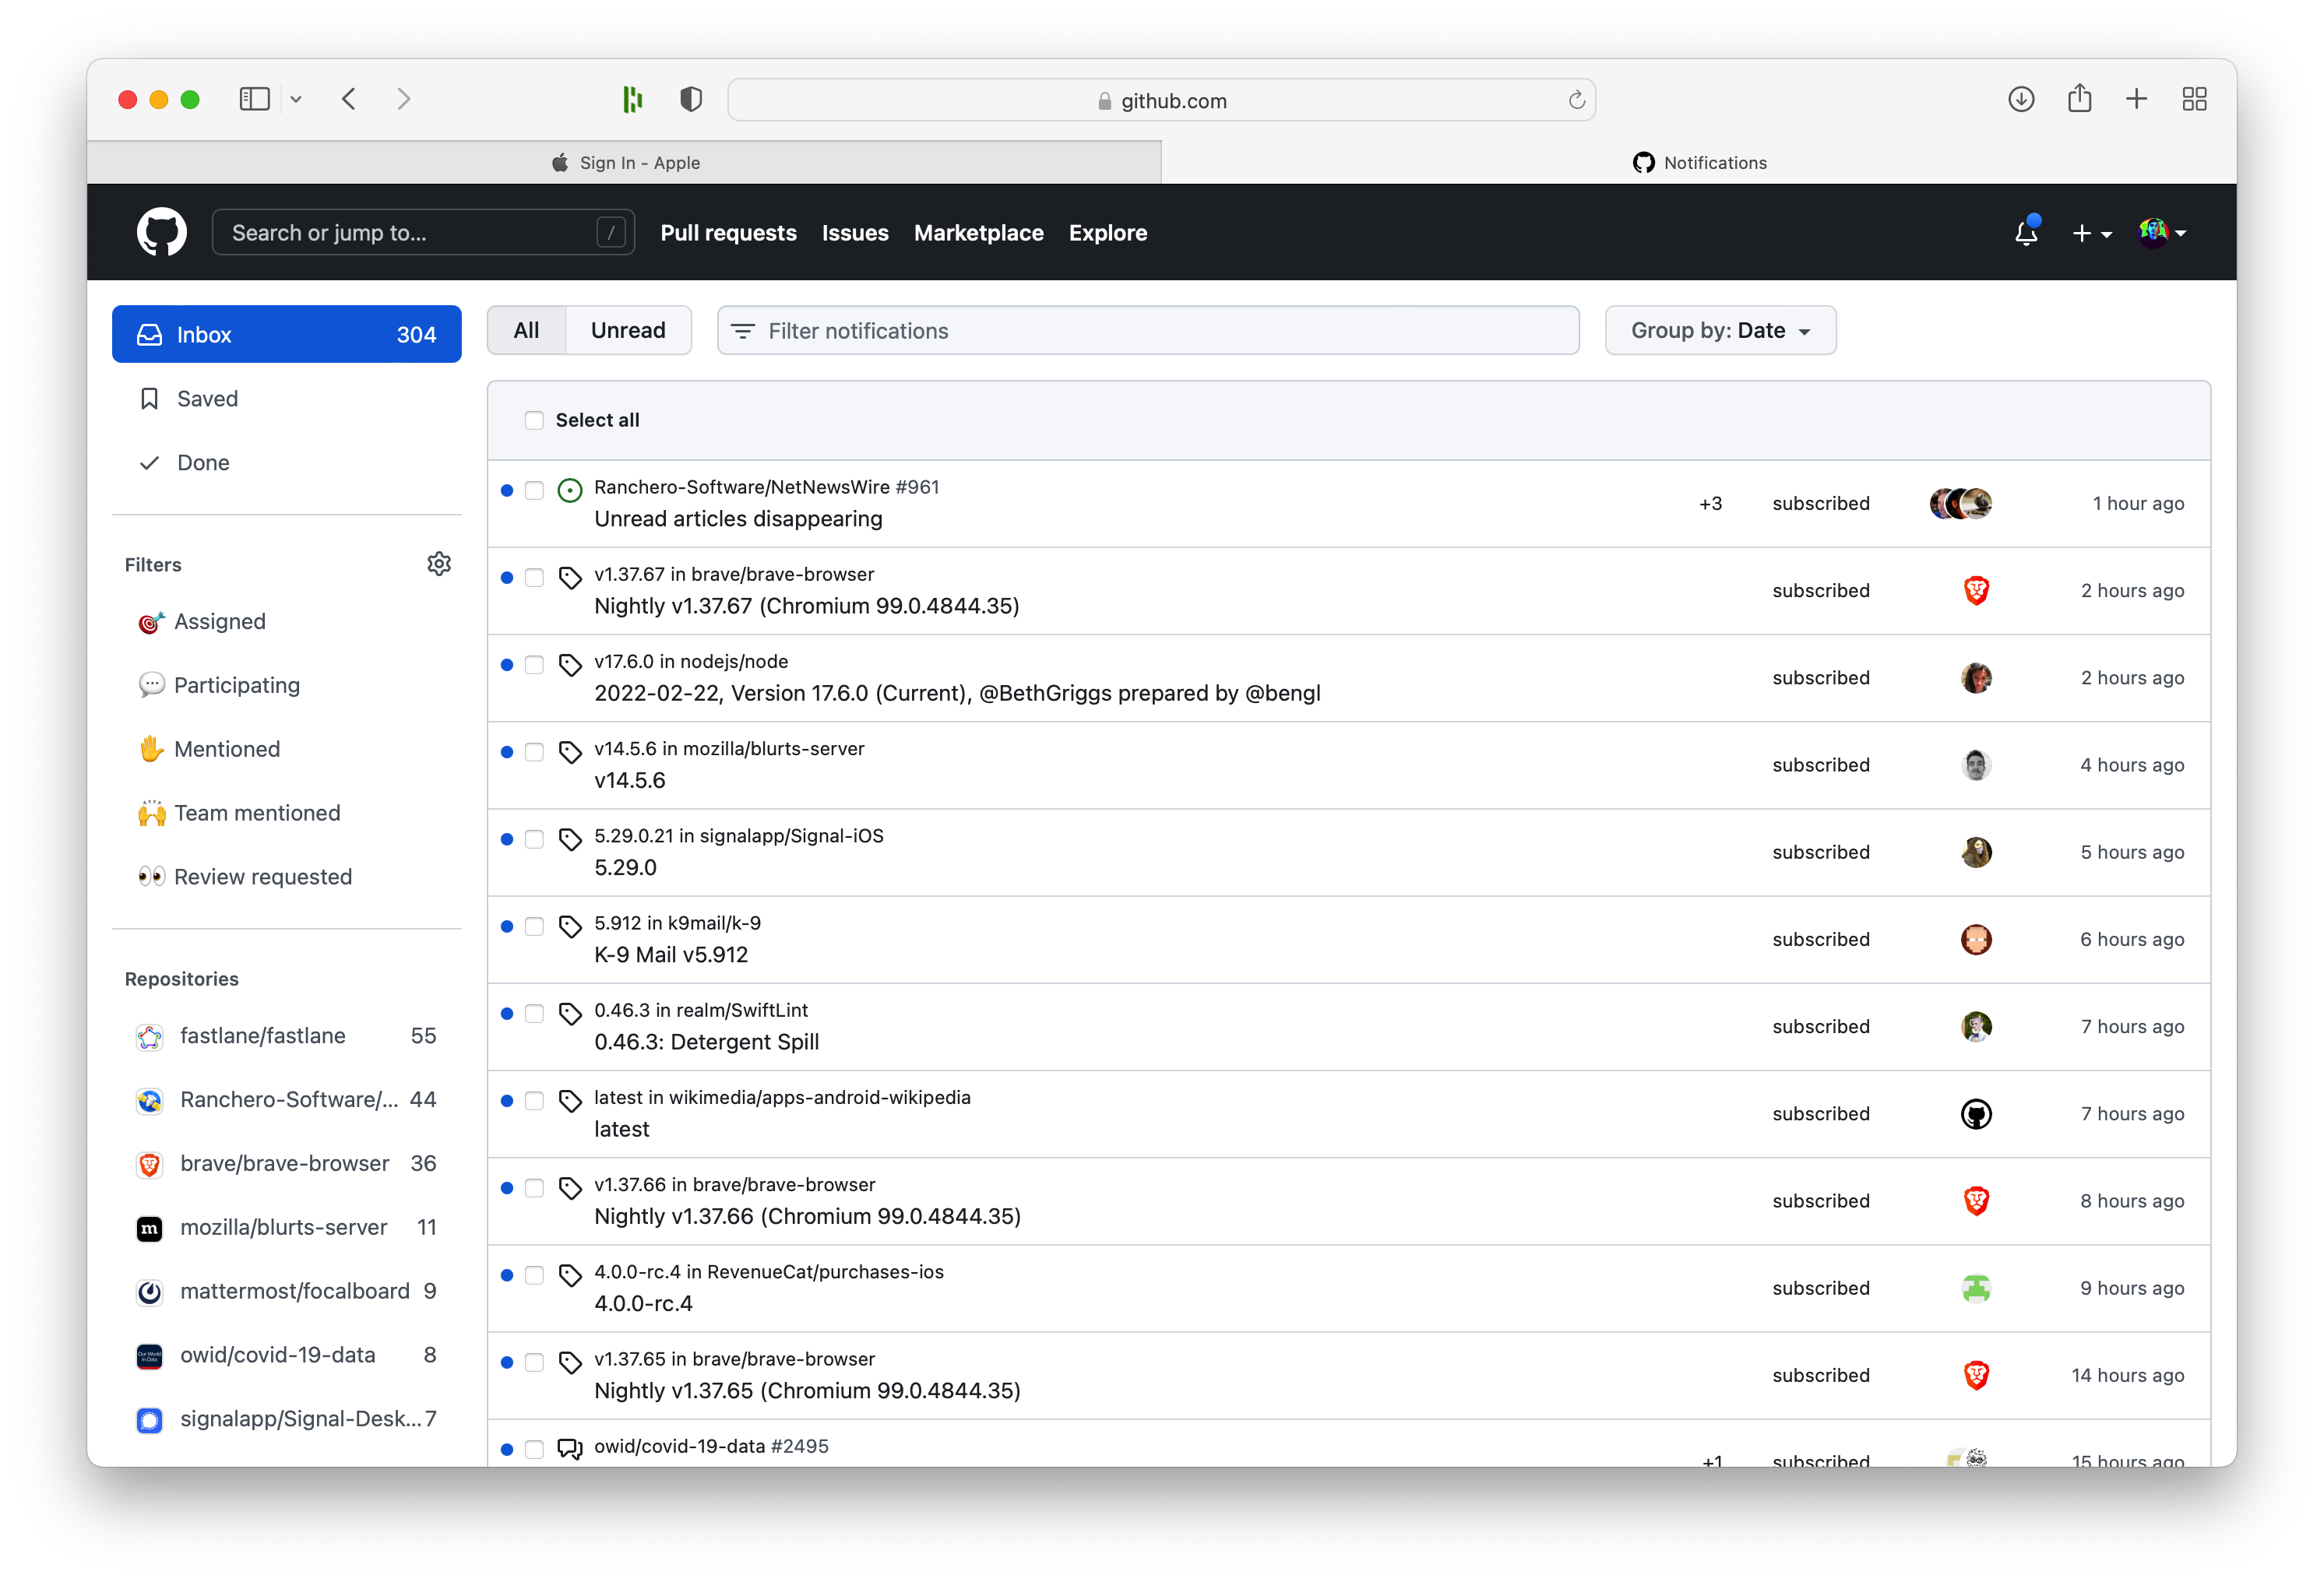Open the Nightly v1.37.66 notification
This screenshot has width=2324, height=1582.
click(x=1349, y=1201)
